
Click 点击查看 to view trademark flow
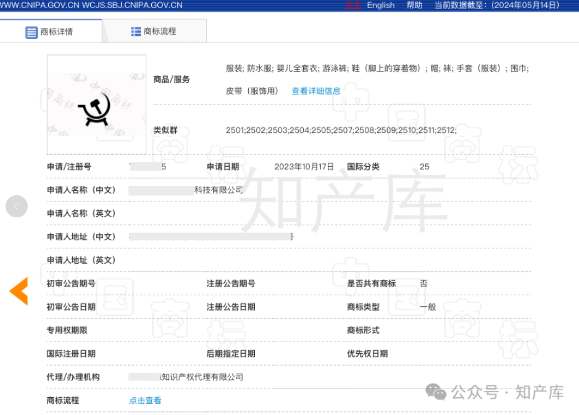[x=145, y=400]
